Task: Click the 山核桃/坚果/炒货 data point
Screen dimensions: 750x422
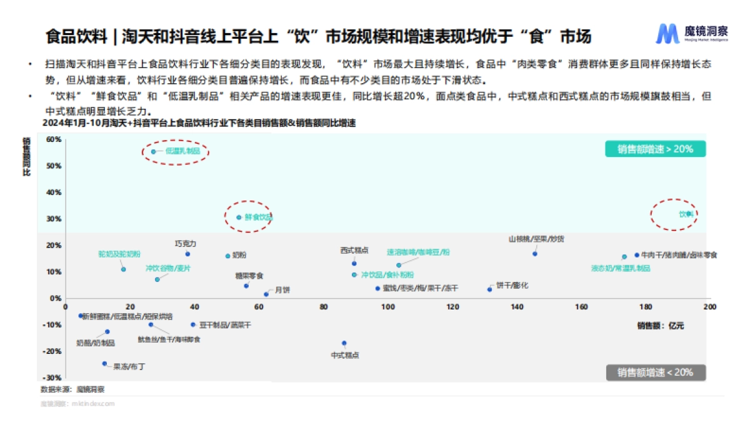Action: point(535,254)
